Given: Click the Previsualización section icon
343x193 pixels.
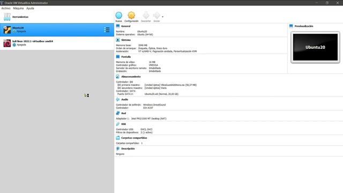Looking at the screenshot, I should click(291, 26).
